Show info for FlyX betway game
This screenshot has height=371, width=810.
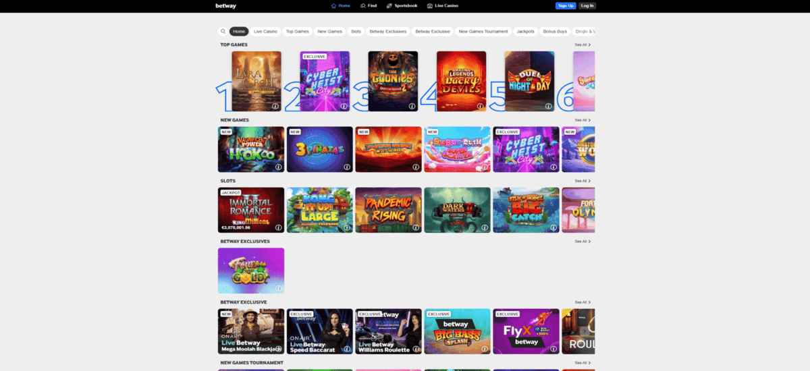click(553, 349)
